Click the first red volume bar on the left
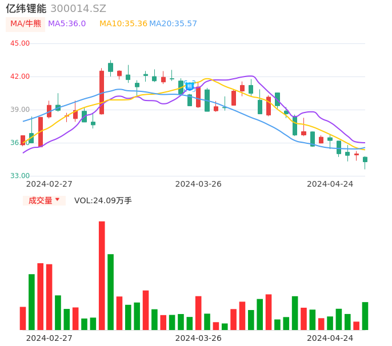 click(23, 318)
